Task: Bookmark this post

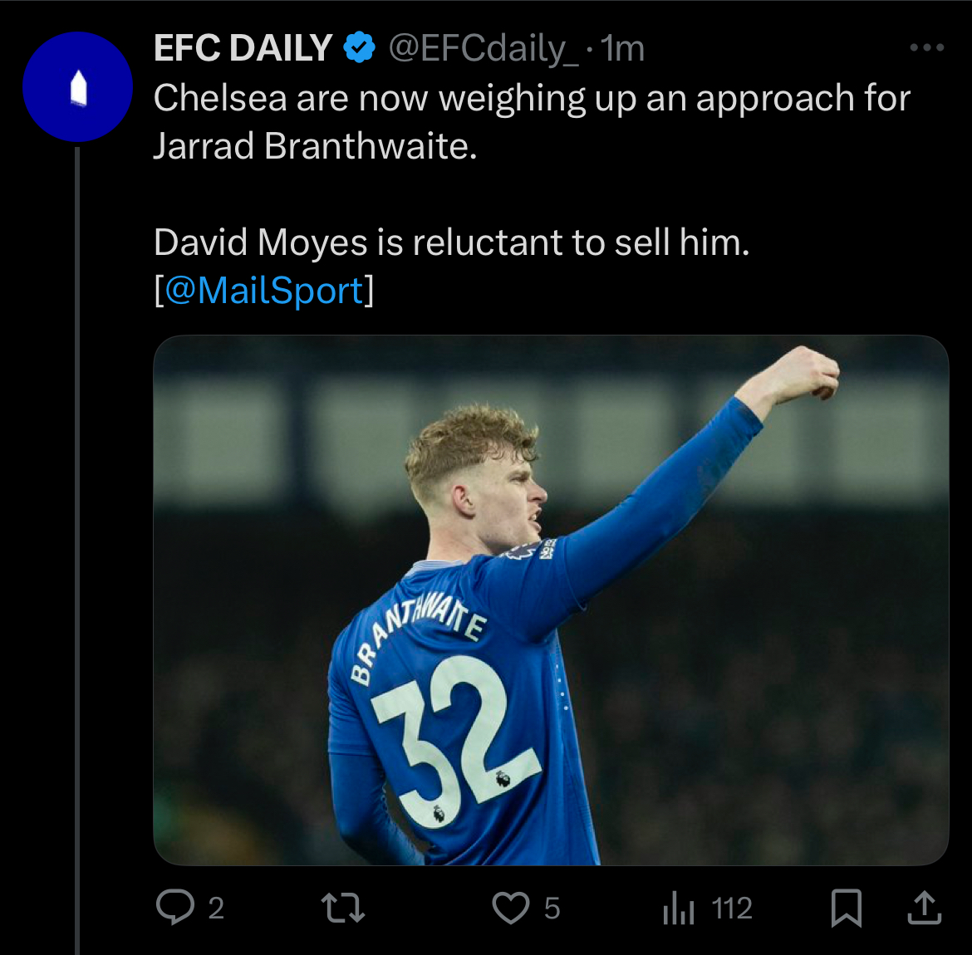Action: (x=846, y=908)
